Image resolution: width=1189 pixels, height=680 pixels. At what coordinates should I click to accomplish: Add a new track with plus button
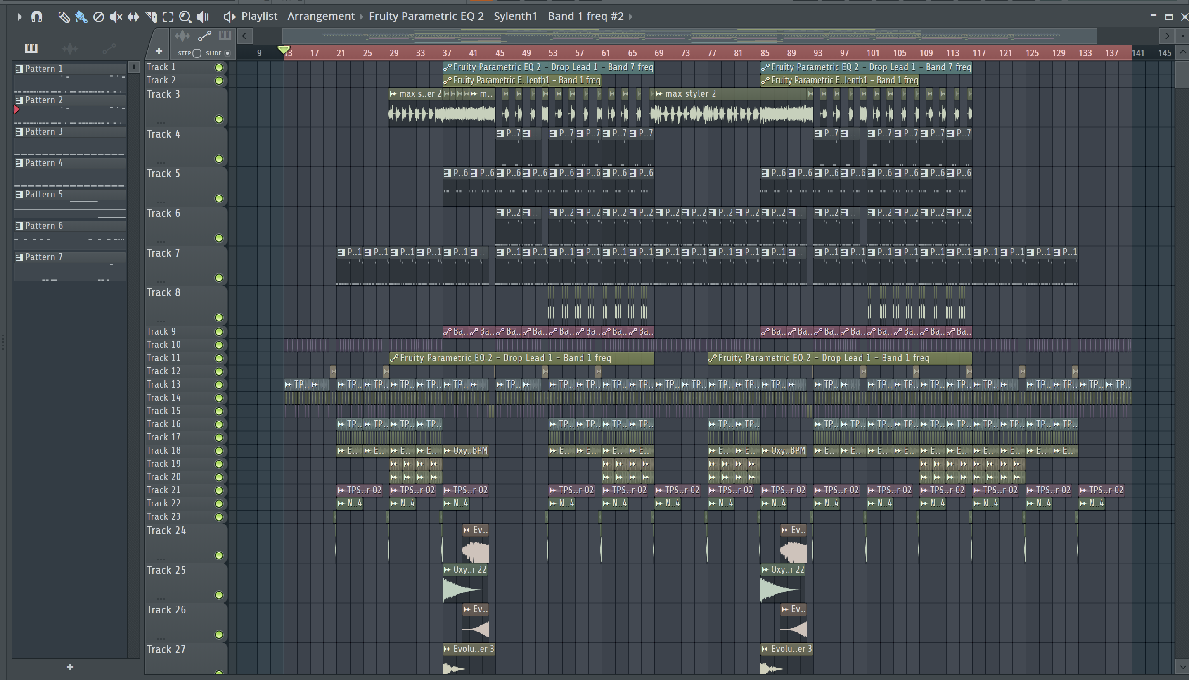coord(159,51)
